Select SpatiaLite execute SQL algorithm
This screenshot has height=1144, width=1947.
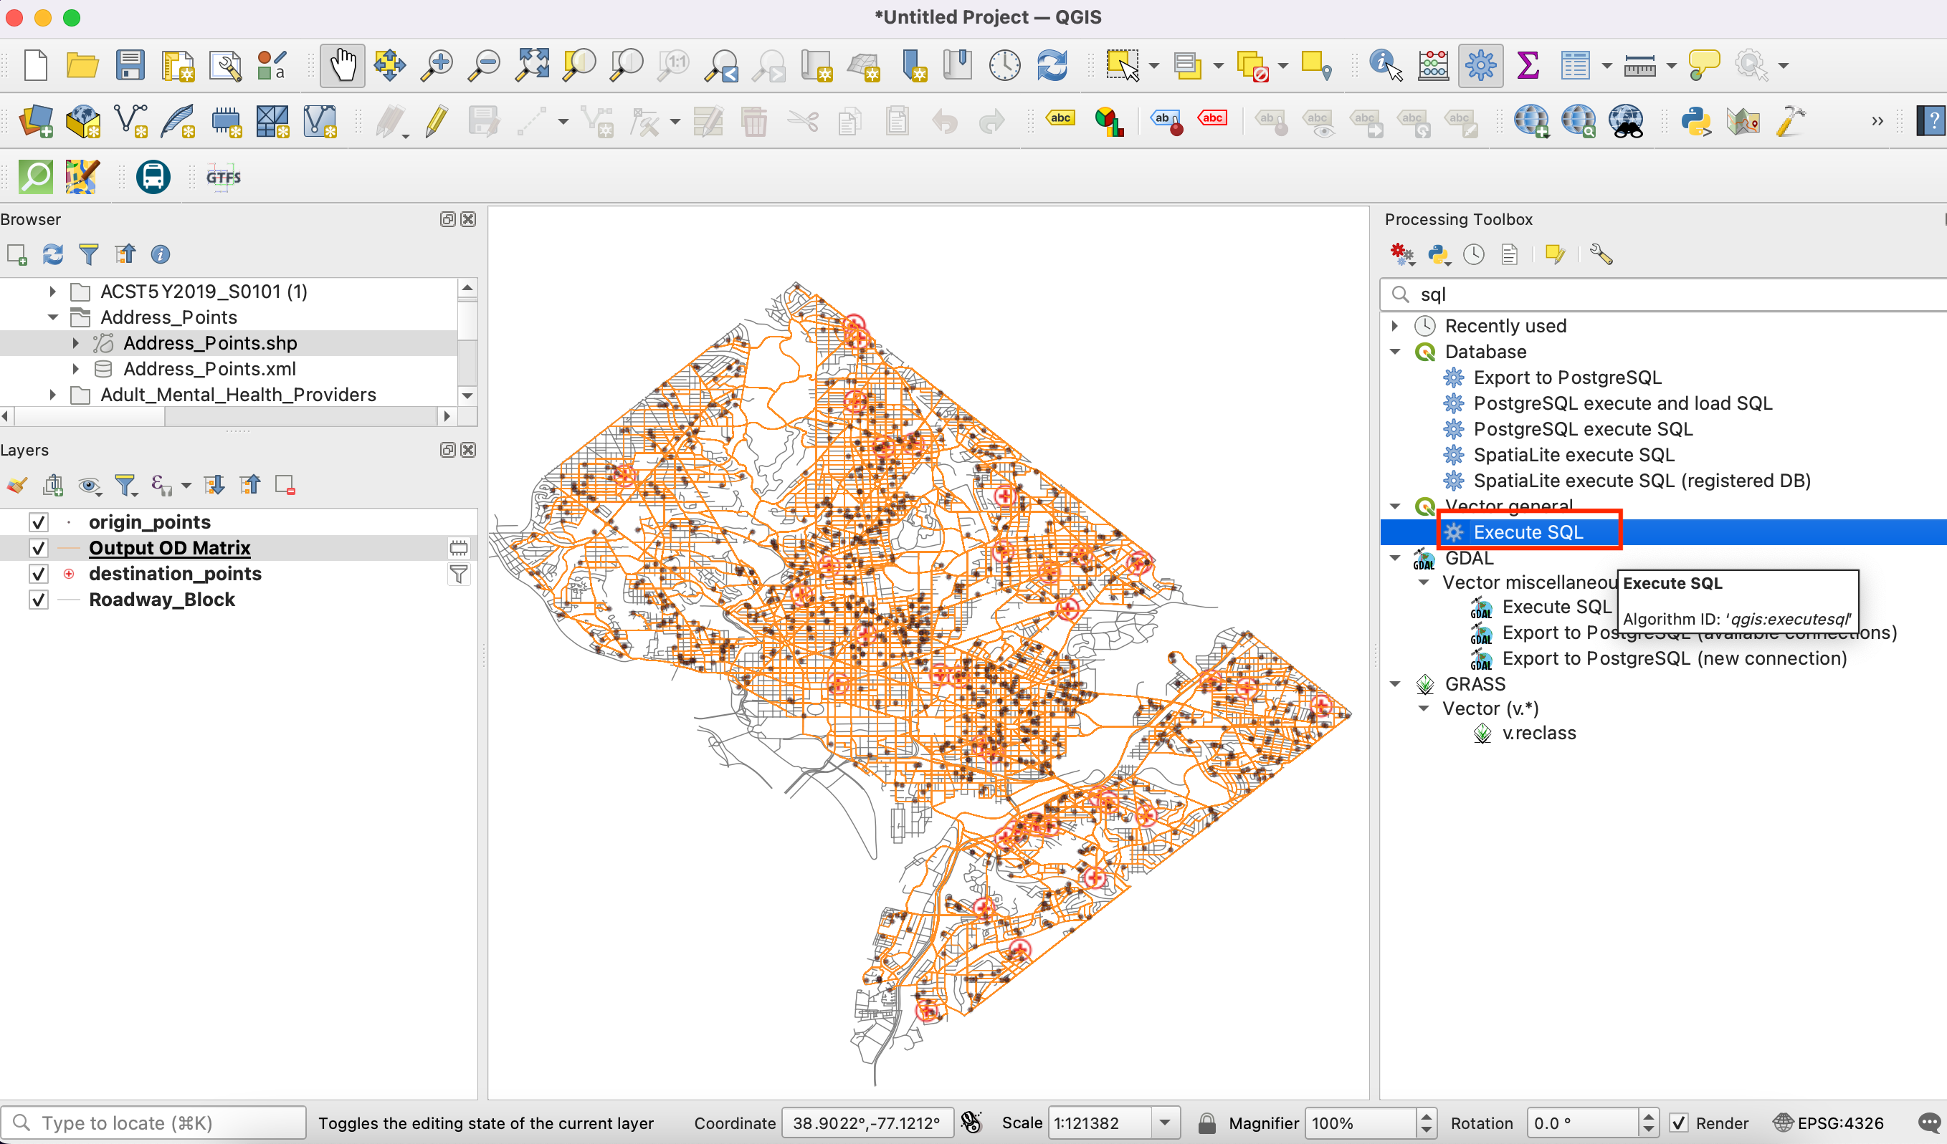(1573, 455)
